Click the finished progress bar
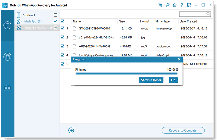The image size is (217, 140). [127, 74]
